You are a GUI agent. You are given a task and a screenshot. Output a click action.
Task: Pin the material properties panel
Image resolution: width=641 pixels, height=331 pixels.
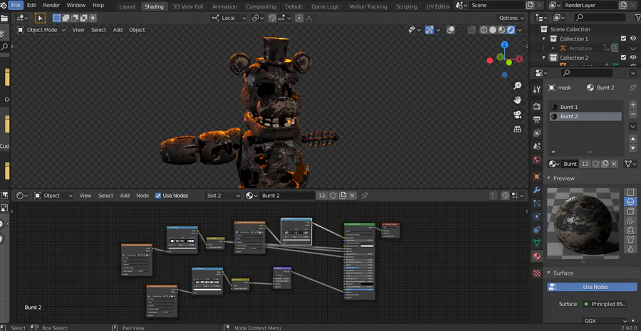pos(632,88)
